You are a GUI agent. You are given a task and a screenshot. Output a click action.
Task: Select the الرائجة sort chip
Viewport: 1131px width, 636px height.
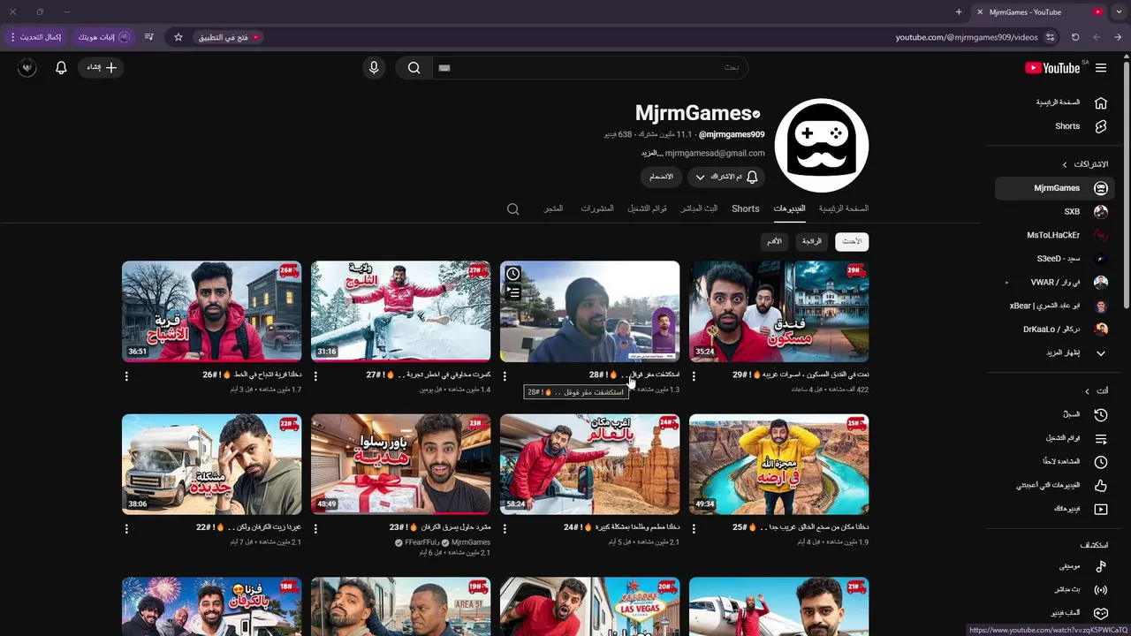pos(811,241)
